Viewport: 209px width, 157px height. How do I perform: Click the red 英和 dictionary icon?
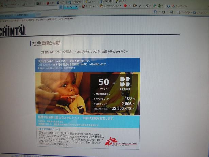50,3
